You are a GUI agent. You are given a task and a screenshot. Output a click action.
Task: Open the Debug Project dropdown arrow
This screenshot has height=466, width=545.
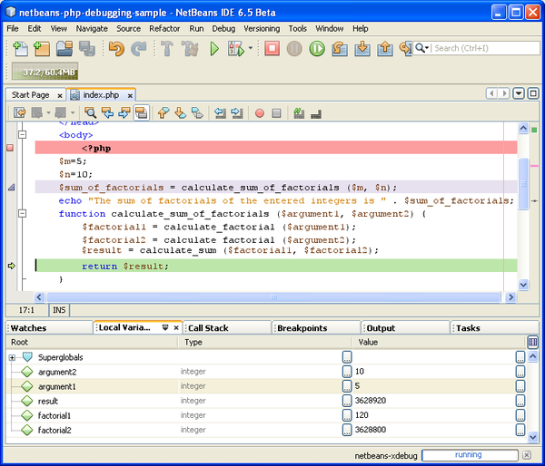(251, 49)
